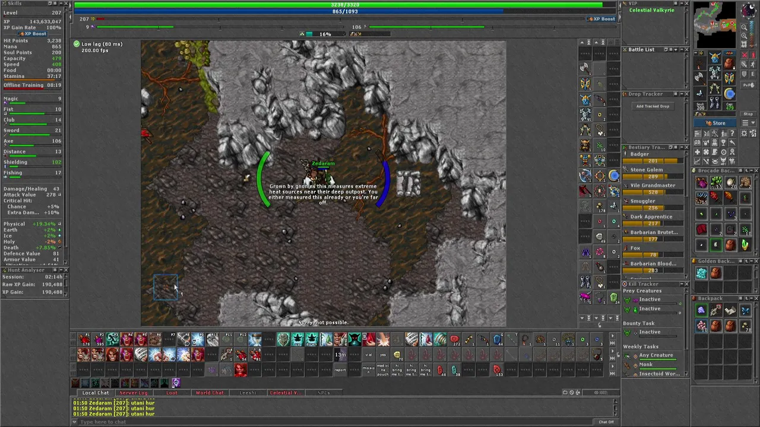Minimize the Skills panel
The image size is (760, 427).
[x=61, y=4]
